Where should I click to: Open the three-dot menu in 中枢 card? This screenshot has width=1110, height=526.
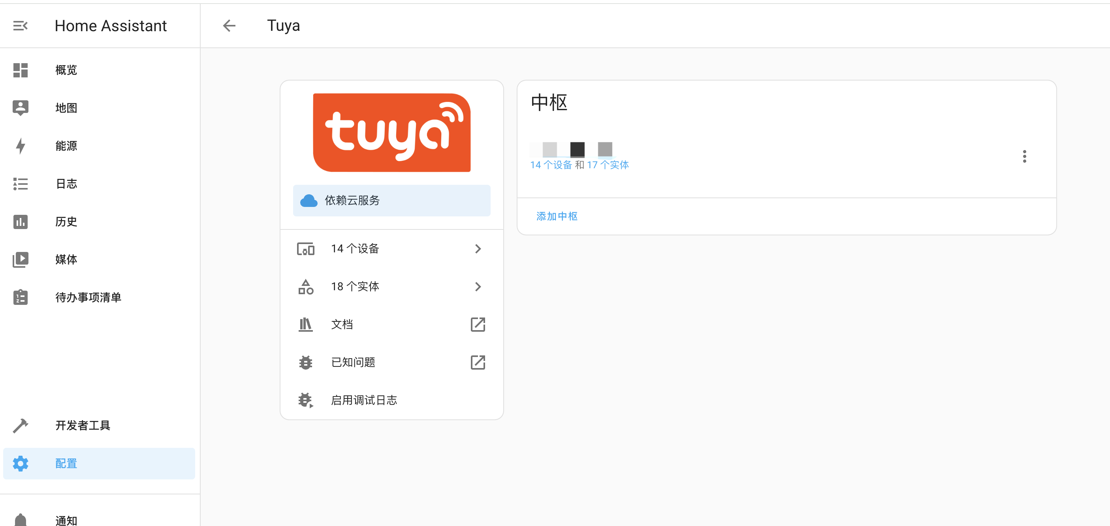[x=1024, y=156]
